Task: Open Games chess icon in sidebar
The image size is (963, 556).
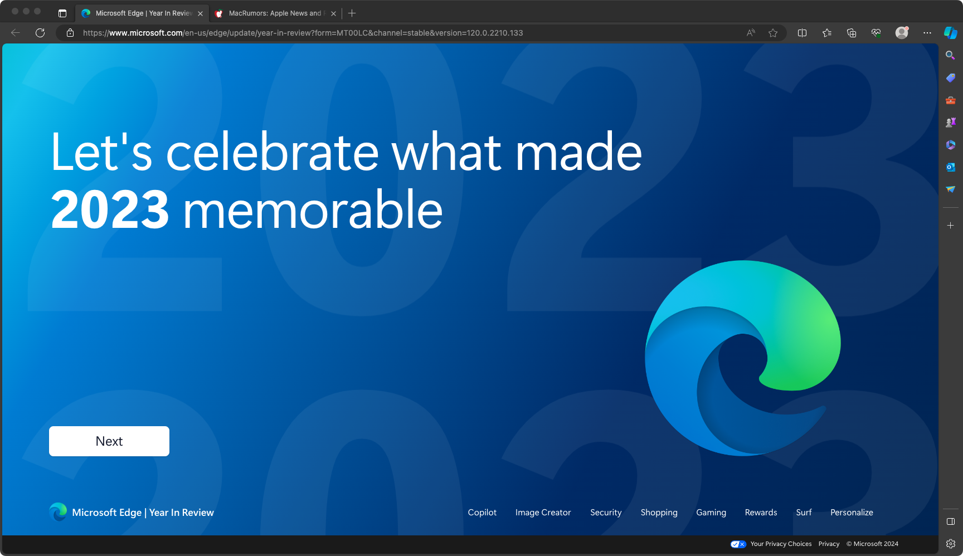Action: [951, 123]
